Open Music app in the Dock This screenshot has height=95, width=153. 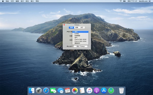pos(89,90)
